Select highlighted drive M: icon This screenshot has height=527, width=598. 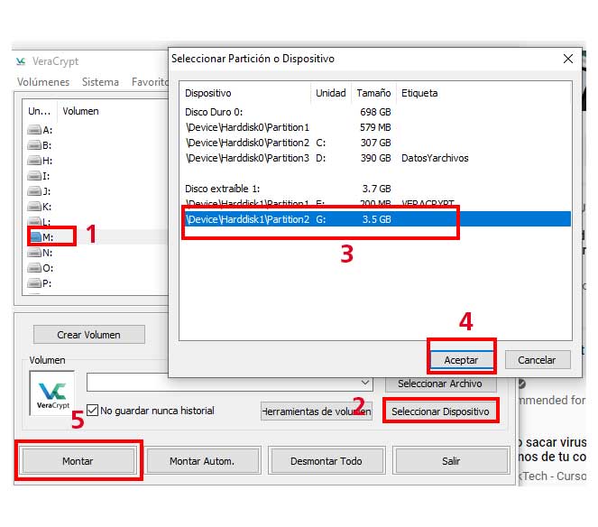pos(35,237)
